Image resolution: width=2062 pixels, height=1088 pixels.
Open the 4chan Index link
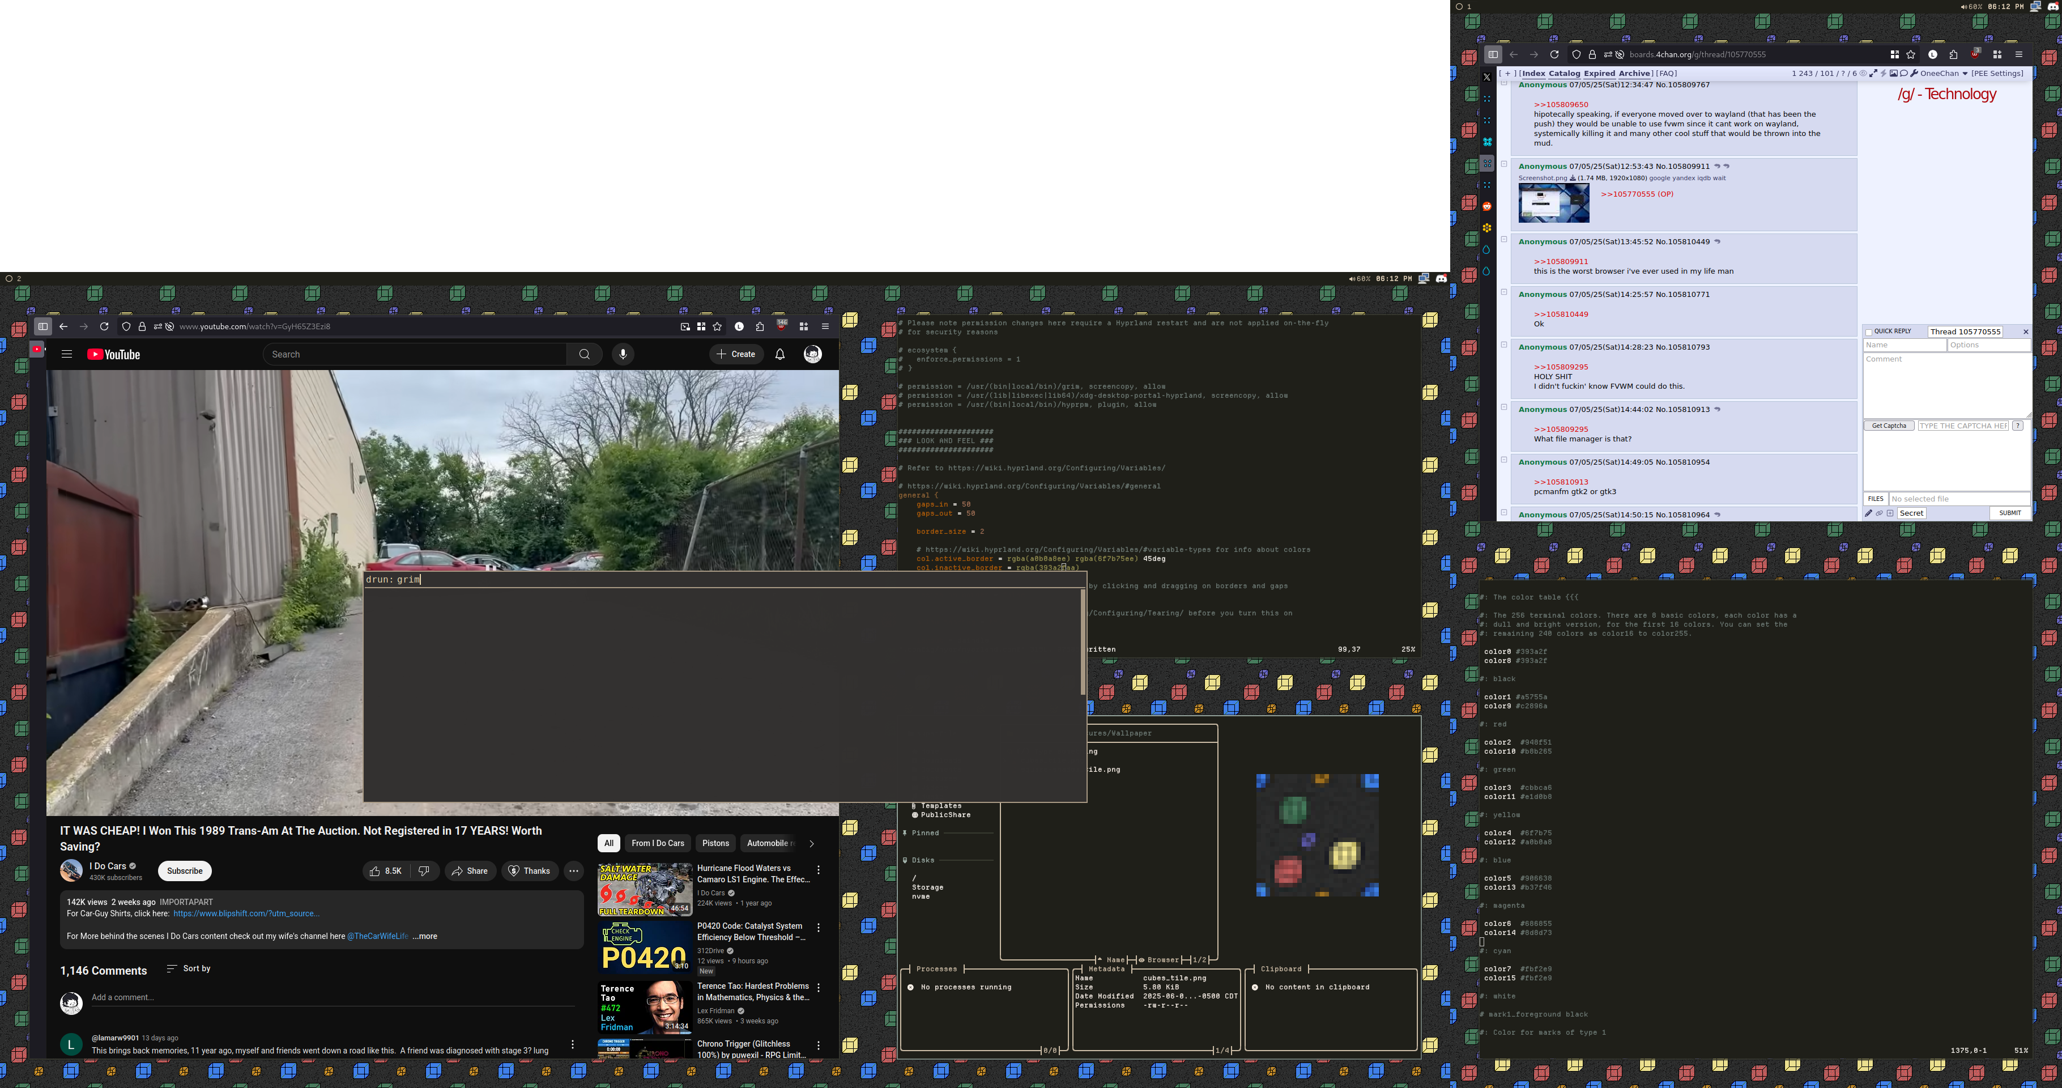click(1533, 74)
